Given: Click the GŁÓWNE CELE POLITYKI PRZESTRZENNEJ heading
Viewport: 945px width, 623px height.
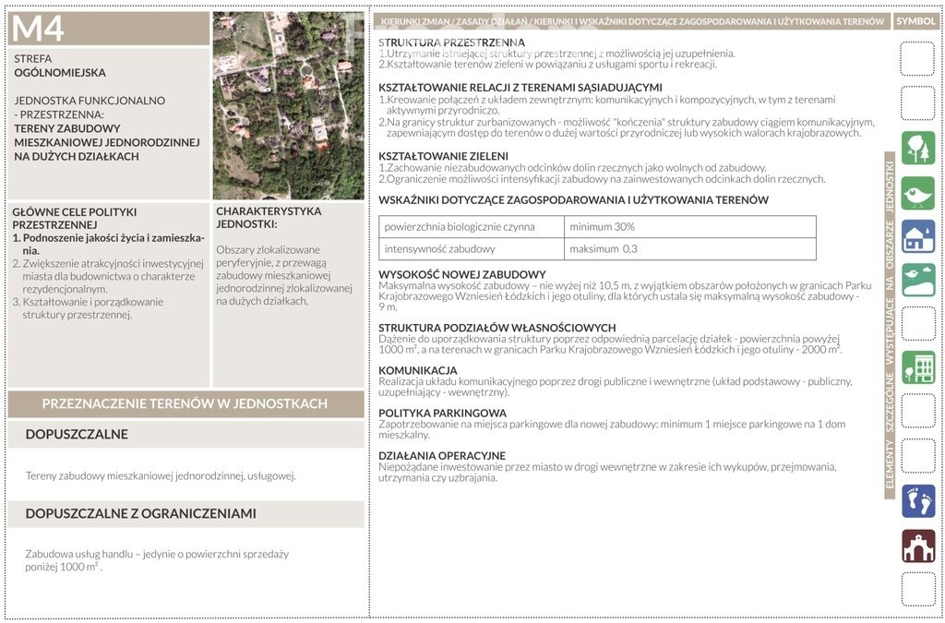Looking at the screenshot, I should [75, 219].
